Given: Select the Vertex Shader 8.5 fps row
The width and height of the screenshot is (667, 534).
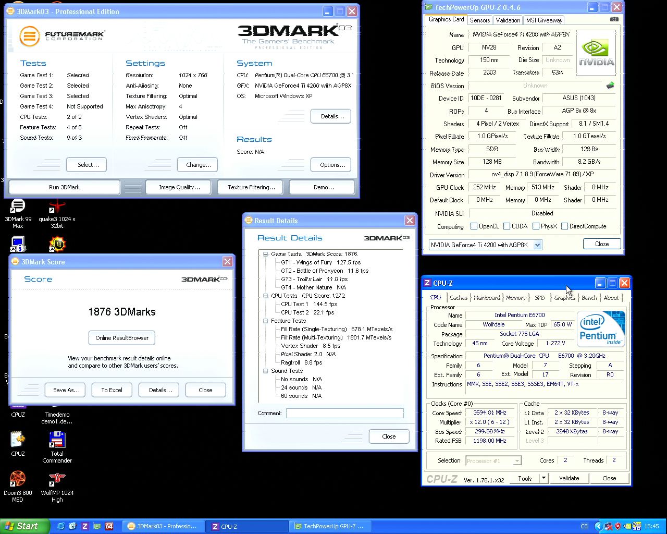Looking at the screenshot, I should [310, 346].
